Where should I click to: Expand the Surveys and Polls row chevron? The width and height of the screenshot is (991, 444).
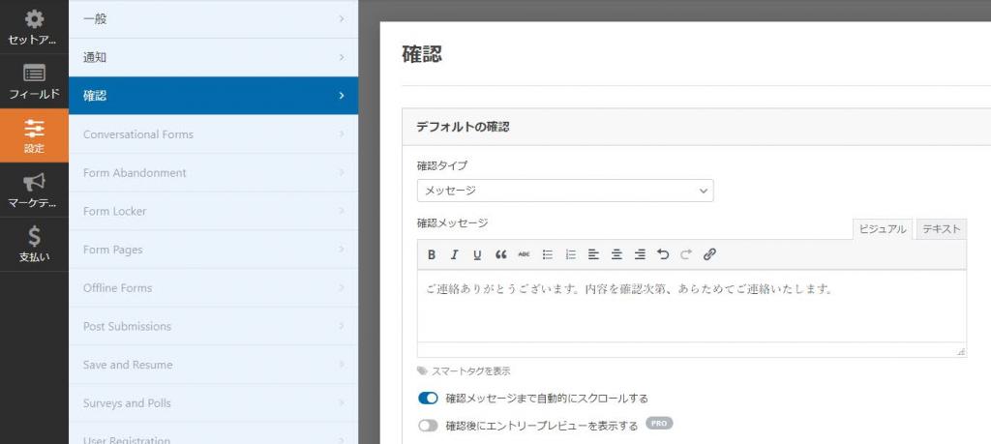(x=342, y=403)
